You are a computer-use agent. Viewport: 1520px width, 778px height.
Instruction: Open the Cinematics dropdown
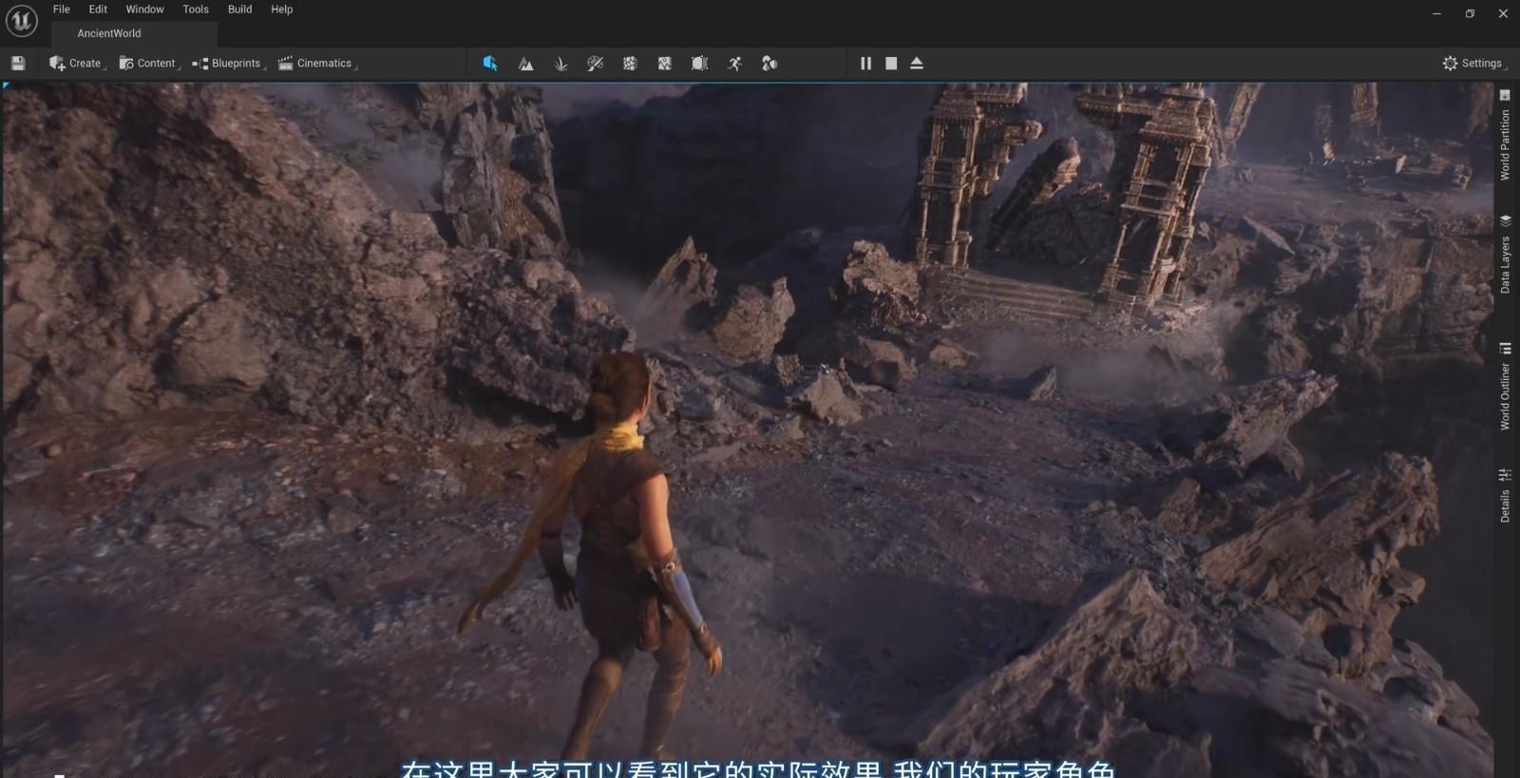(317, 64)
